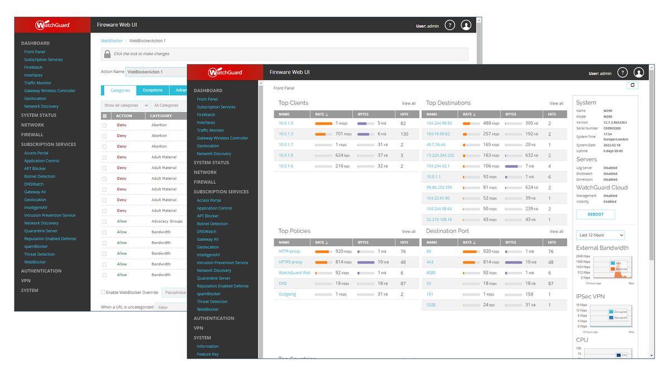Open Gateway Wireless Controller in back window sidebar

(x=50, y=91)
